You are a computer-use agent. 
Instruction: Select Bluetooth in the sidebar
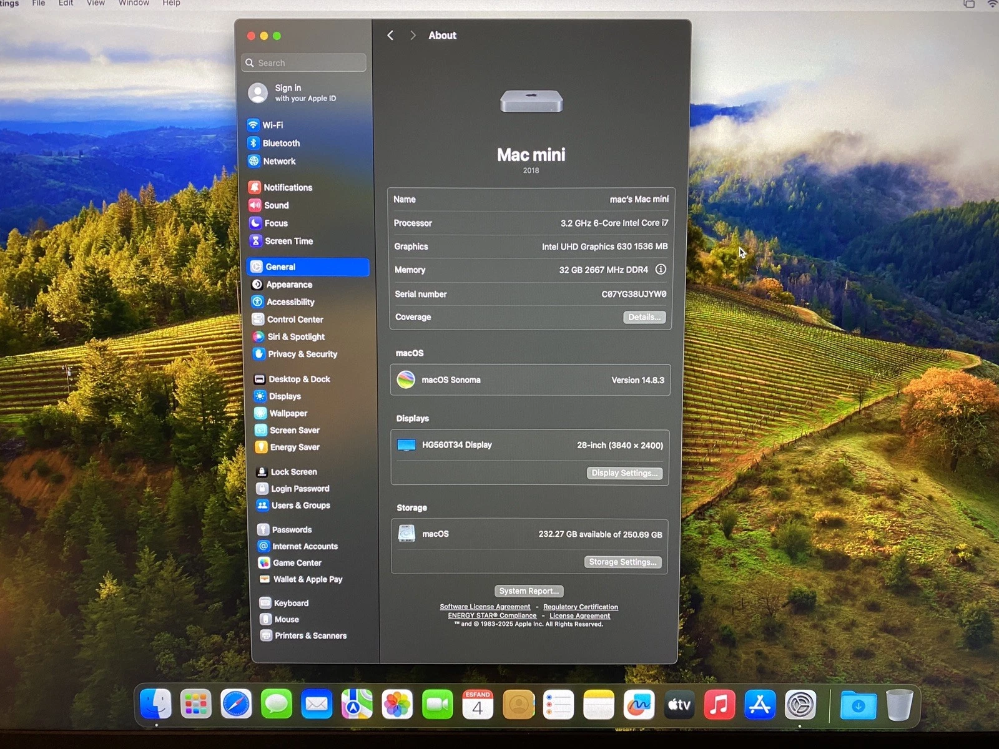[x=280, y=143]
